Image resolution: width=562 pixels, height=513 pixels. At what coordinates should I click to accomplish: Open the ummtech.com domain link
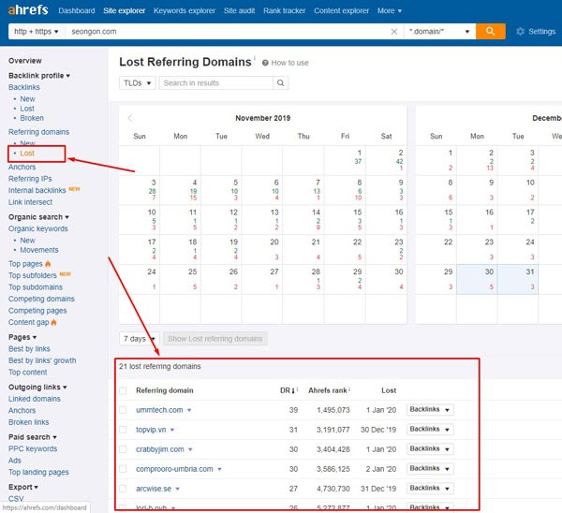159,410
